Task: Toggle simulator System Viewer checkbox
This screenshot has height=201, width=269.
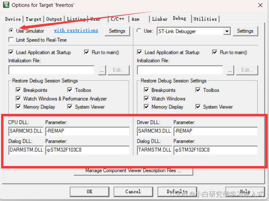Action: click(70, 107)
